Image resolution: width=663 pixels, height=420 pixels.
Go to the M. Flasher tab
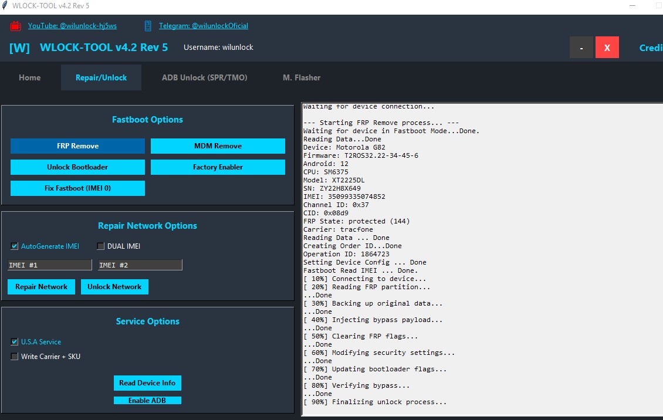302,78
